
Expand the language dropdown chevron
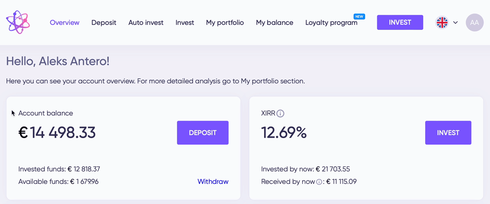tap(455, 23)
